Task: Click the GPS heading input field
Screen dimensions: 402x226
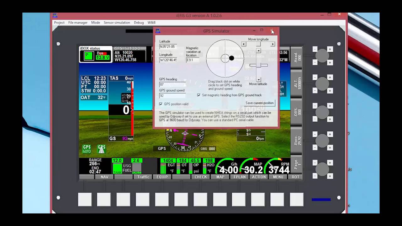Action: [172, 84]
